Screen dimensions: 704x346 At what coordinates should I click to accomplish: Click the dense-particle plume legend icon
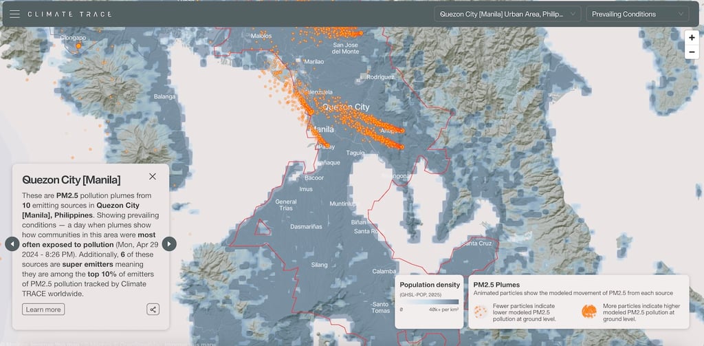point(589,312)
